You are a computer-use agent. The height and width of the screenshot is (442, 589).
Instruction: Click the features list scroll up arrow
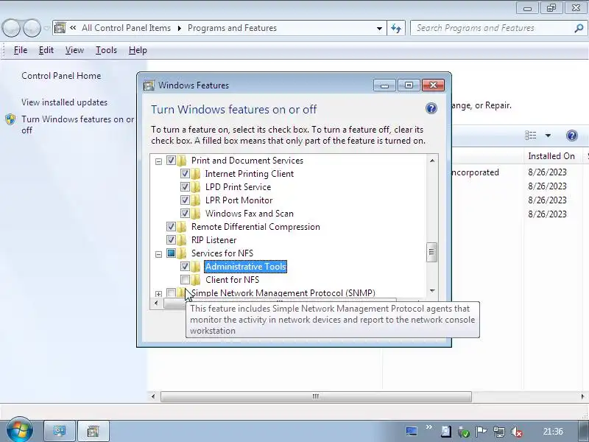[x=432, y=161]
